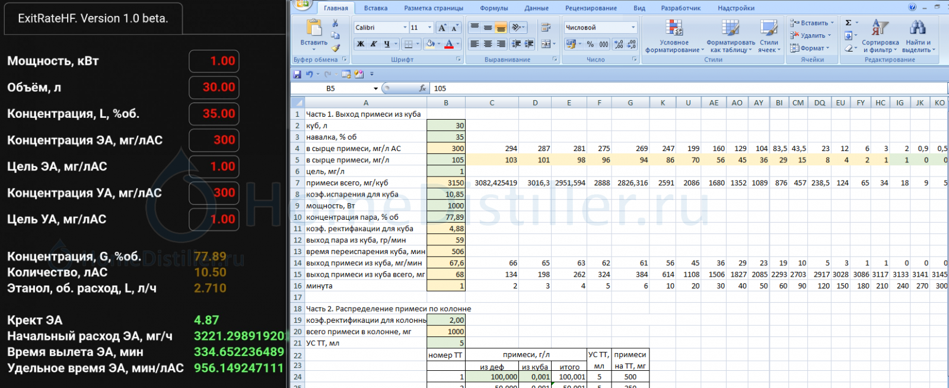The width and height of the screenshot is (949, 388).
Task: Expand the Name Box dropdown arrow
Action: pyautogui.click(x=375, y=88)
